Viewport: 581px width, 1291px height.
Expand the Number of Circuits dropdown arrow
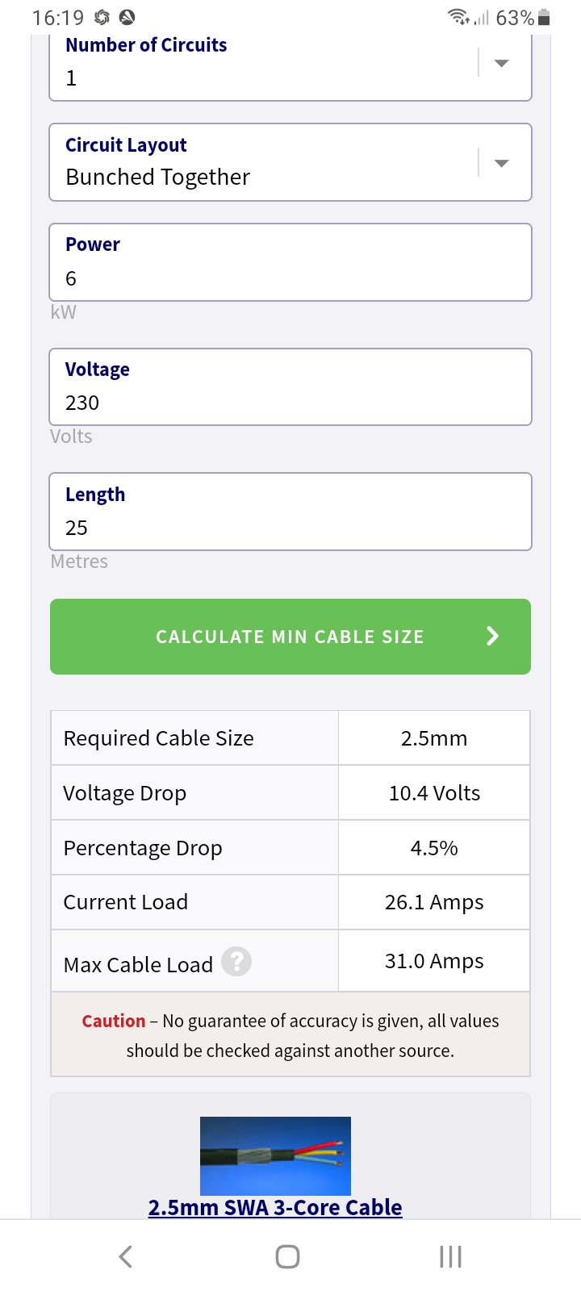501,63
